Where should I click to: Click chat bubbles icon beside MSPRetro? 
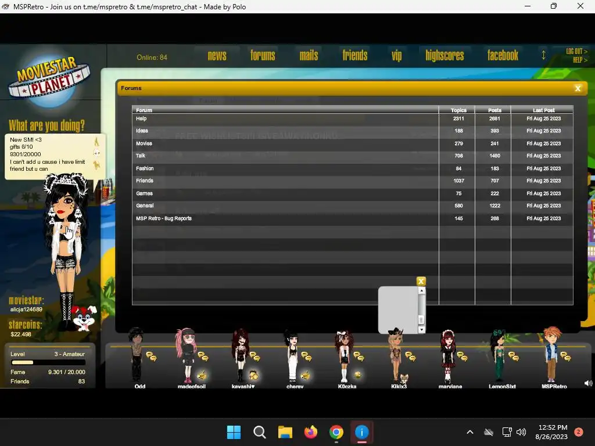(565, 357)
